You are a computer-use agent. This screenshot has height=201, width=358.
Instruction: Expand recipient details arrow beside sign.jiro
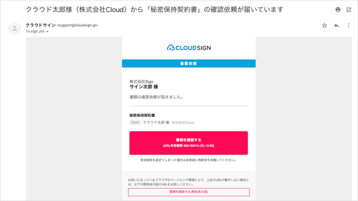[x=47, y=32]
